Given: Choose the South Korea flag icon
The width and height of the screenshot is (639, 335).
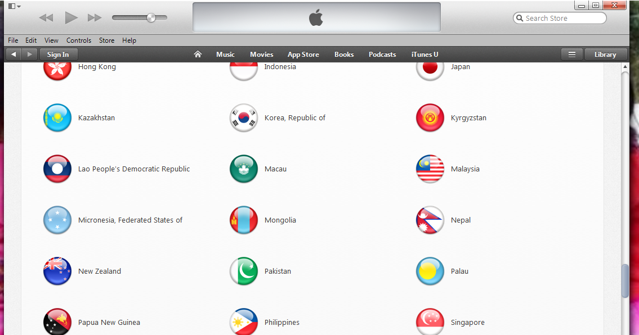Looking at the screenshot, I should coord(244,117).
